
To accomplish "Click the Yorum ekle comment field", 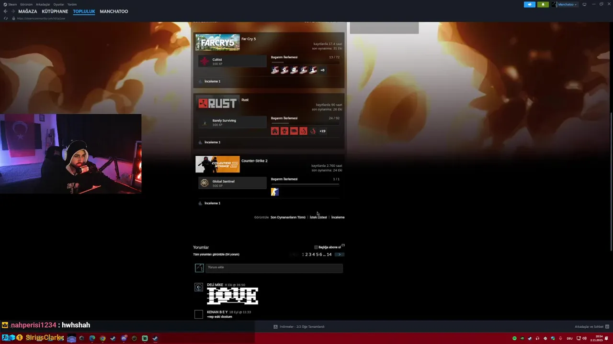I will tap(274, 268).
